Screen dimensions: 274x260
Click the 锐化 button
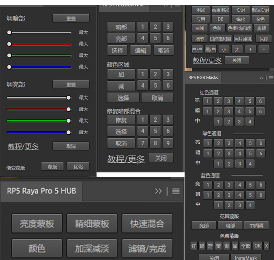point(241,19)
